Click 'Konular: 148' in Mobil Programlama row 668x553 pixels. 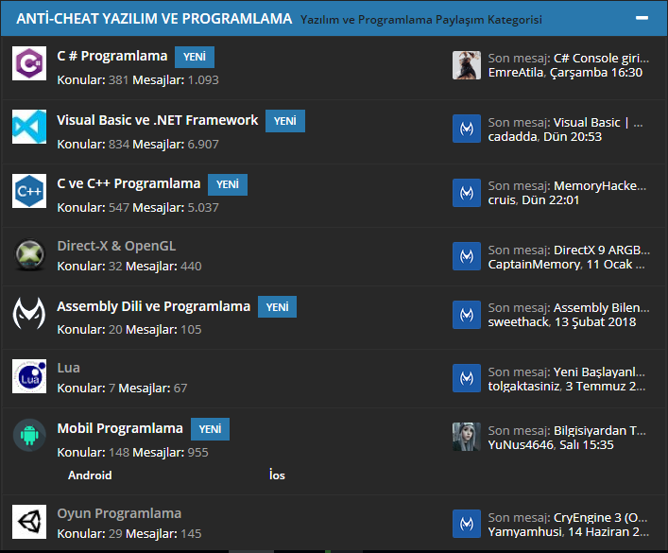pos(94,453)
